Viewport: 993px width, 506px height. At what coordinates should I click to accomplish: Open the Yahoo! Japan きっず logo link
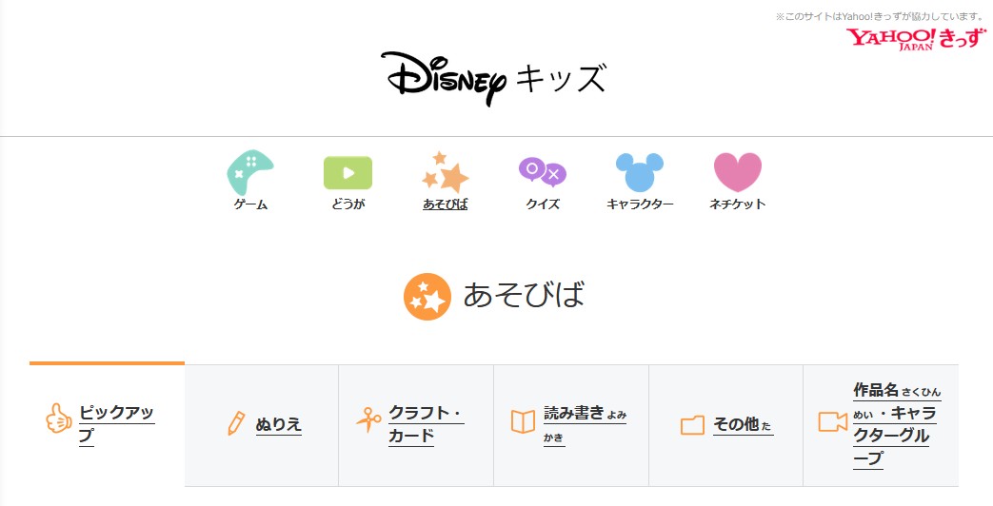(916, 38)
